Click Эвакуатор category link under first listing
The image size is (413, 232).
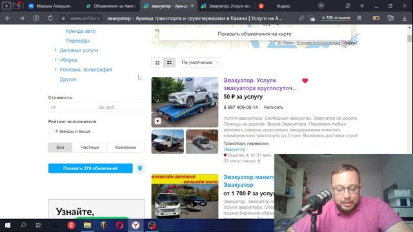coord(234,149)
